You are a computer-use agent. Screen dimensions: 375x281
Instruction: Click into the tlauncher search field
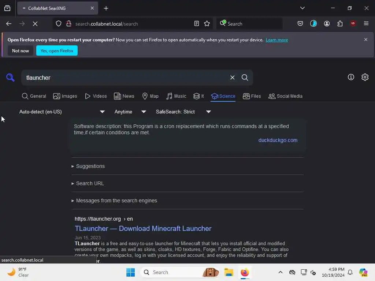click(x=125, y=78)
